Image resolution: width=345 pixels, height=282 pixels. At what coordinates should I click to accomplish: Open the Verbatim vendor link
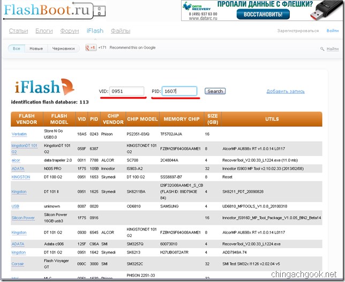[19, 134]
